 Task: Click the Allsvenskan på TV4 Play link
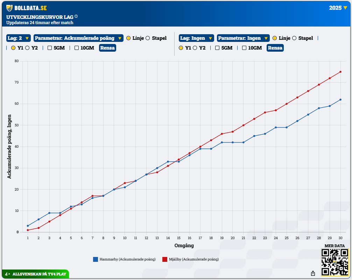[39, 274]
